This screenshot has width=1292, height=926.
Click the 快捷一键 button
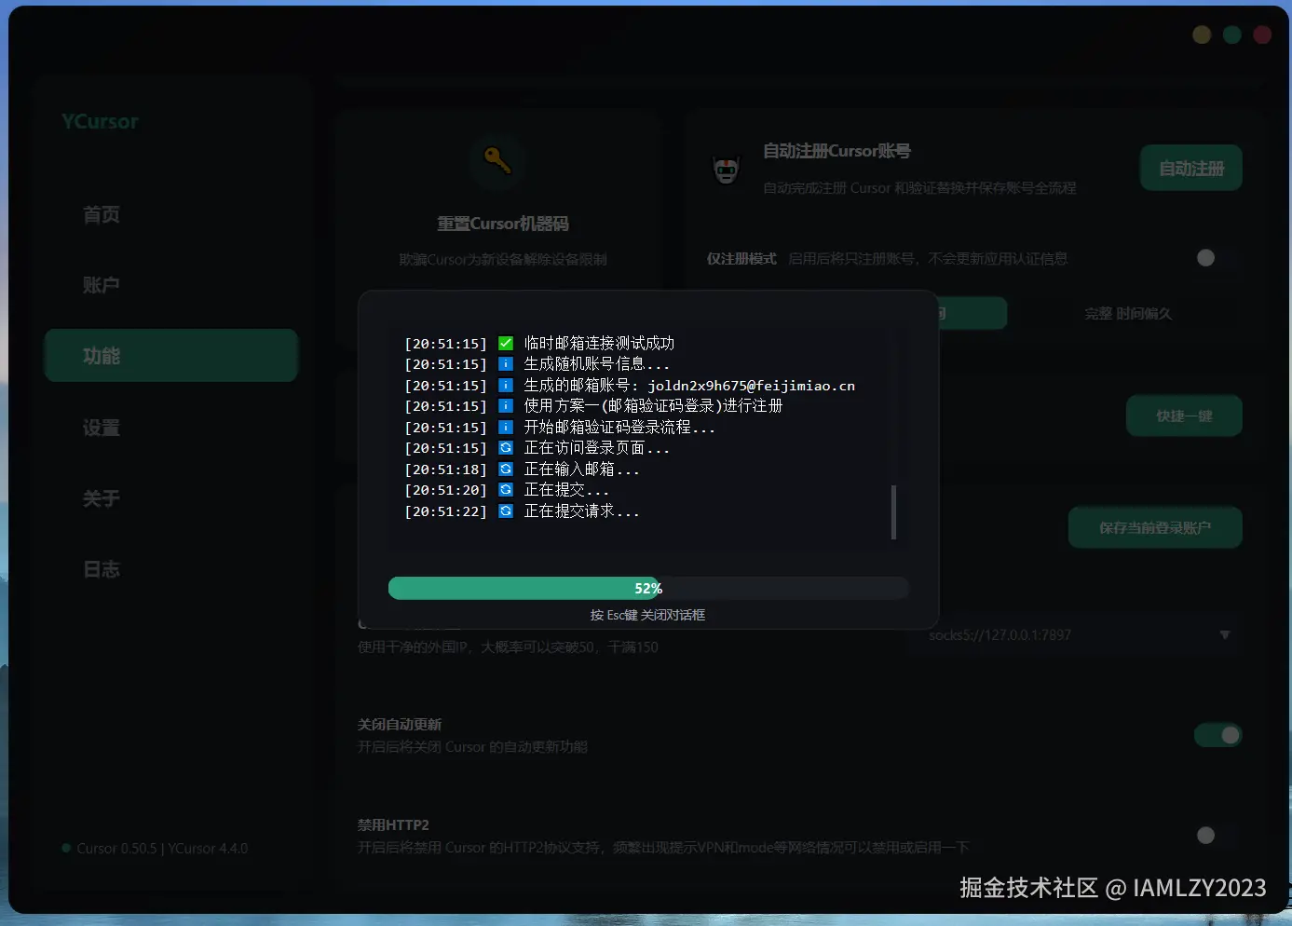[x=1184, y=415]
